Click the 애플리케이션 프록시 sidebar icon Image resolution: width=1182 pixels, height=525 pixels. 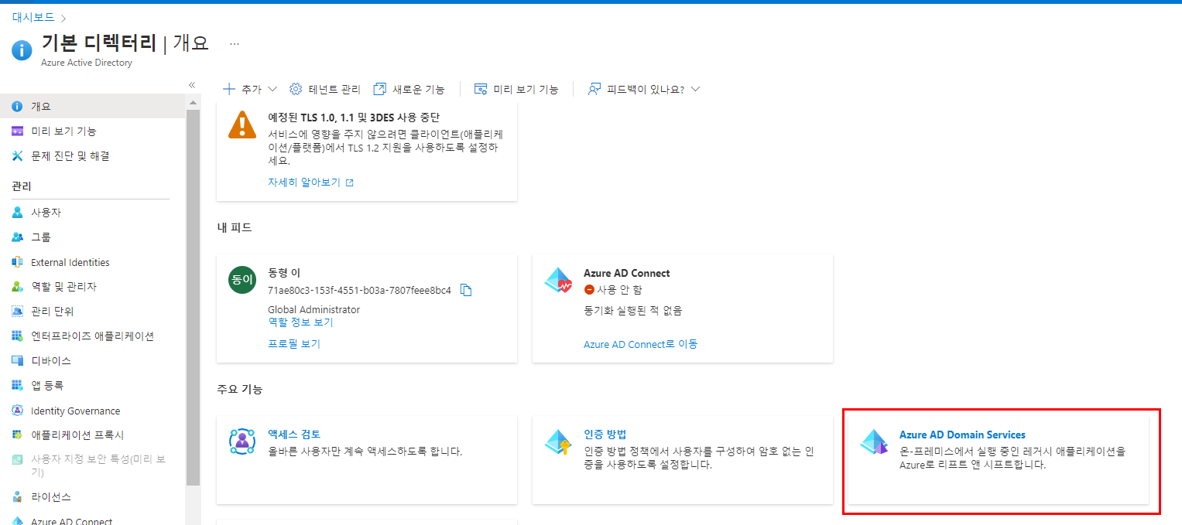(18, 435)
